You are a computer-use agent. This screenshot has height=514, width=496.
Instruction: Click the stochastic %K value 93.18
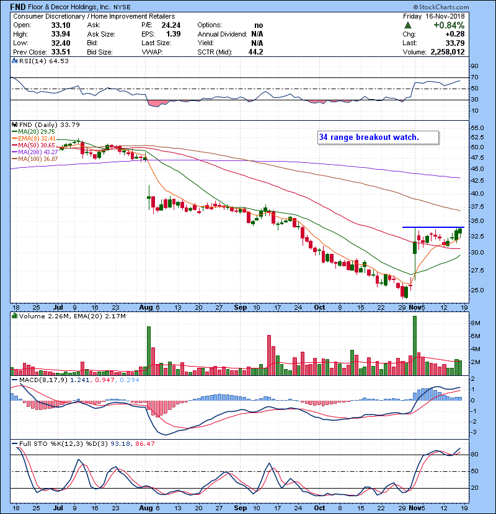tap(120, 444)
